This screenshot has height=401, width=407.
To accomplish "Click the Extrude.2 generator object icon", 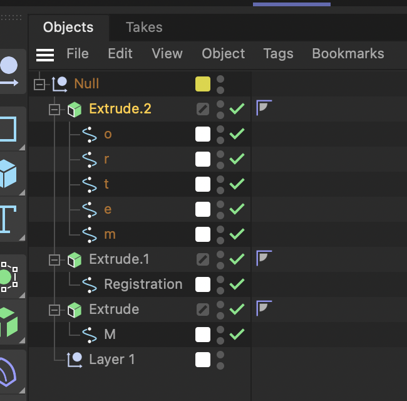I will click(x=75, y=109).
